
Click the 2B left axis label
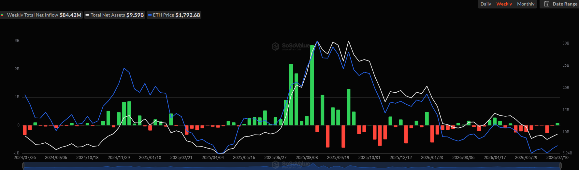[x=17, y=69]
